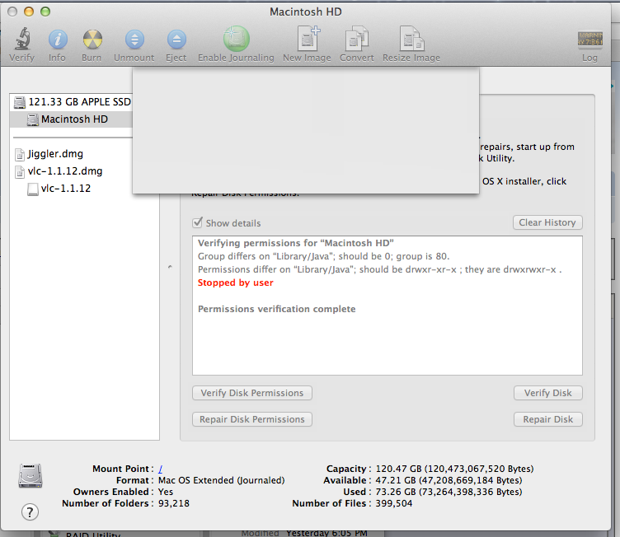Click the Repair Disk button
The image size is (620, 537).
pyautogui.click(x=548, y=419)
